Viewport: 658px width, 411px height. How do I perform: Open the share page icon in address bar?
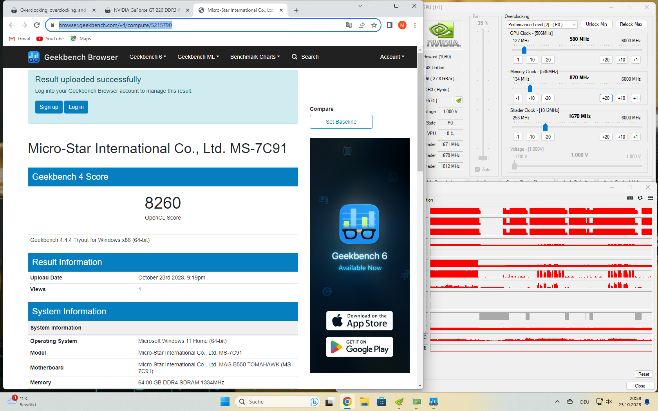[x=362, y=25]
